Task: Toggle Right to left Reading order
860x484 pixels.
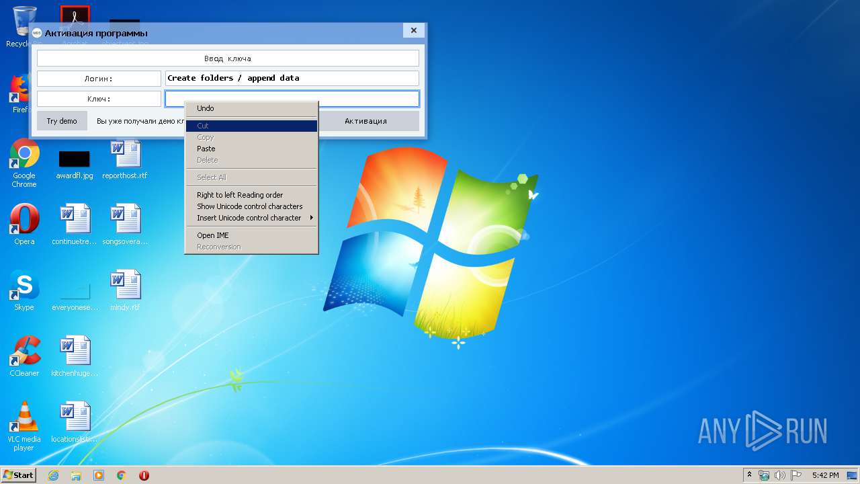Action: [x=251, y=195]
